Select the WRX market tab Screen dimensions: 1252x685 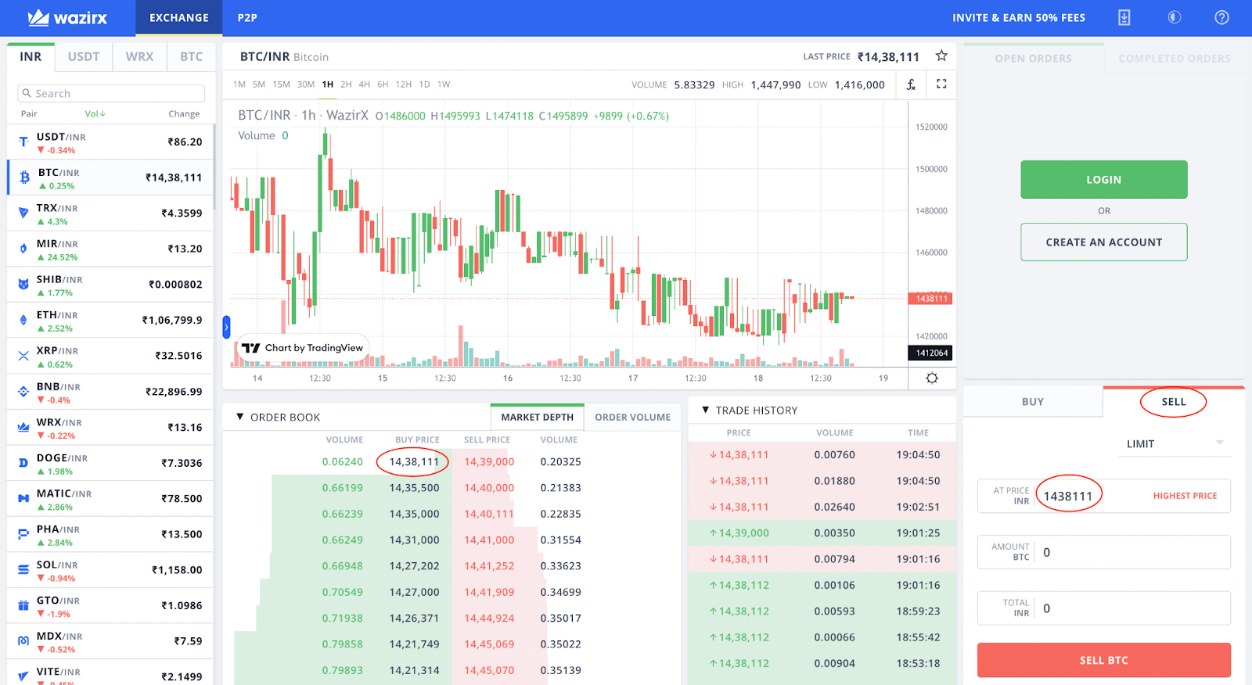140,57
